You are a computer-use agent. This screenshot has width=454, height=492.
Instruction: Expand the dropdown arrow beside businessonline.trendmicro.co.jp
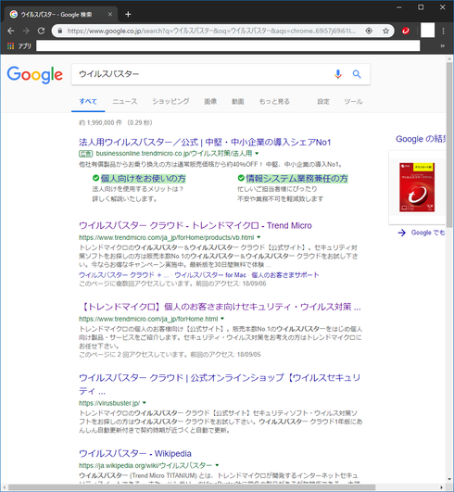257,154
